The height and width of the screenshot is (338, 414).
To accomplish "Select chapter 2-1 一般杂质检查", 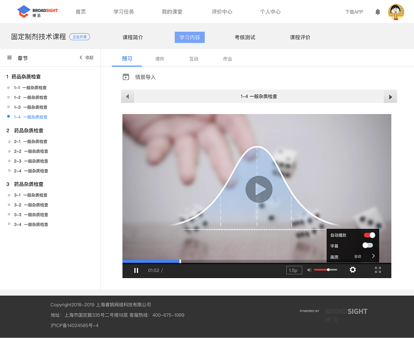I will pos(31,141).
